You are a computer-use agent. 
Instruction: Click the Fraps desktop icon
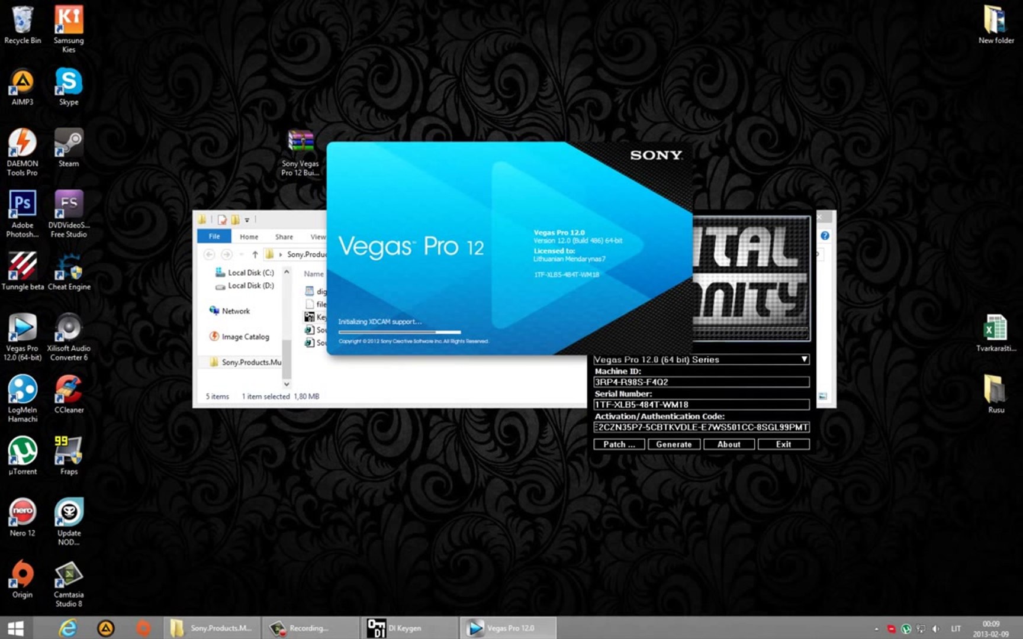69,456
